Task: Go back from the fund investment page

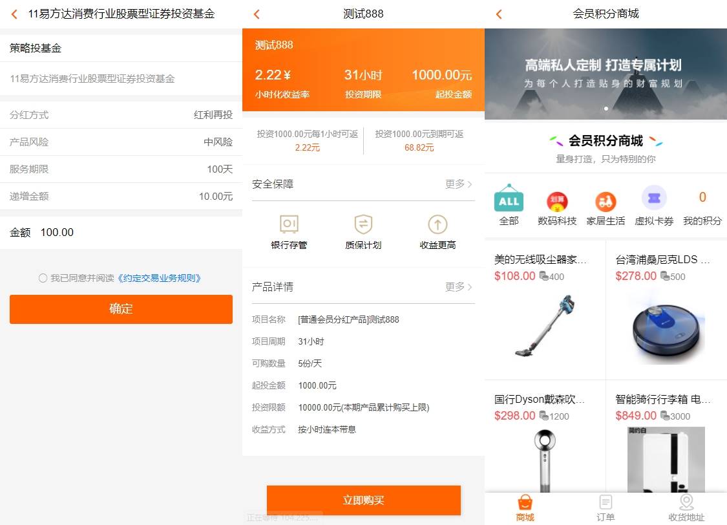Action: click(14, 14)
